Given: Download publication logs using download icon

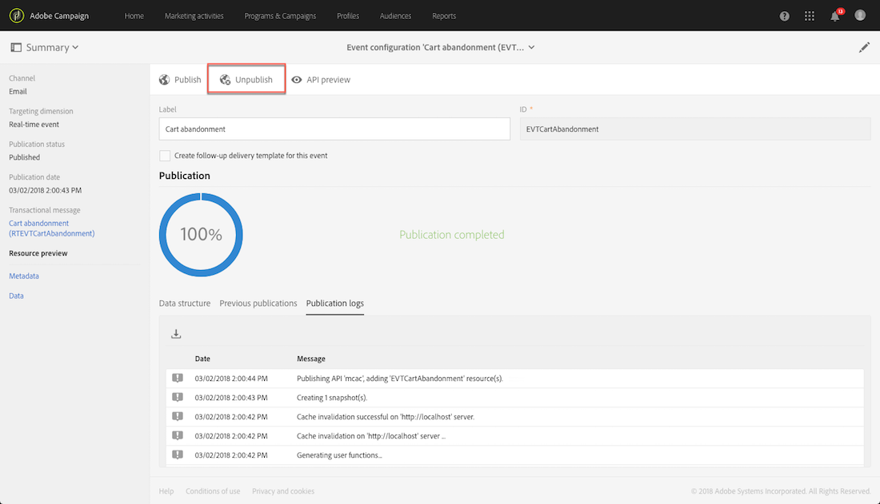Looking at the screenshot, I should (x=176, y=334).
